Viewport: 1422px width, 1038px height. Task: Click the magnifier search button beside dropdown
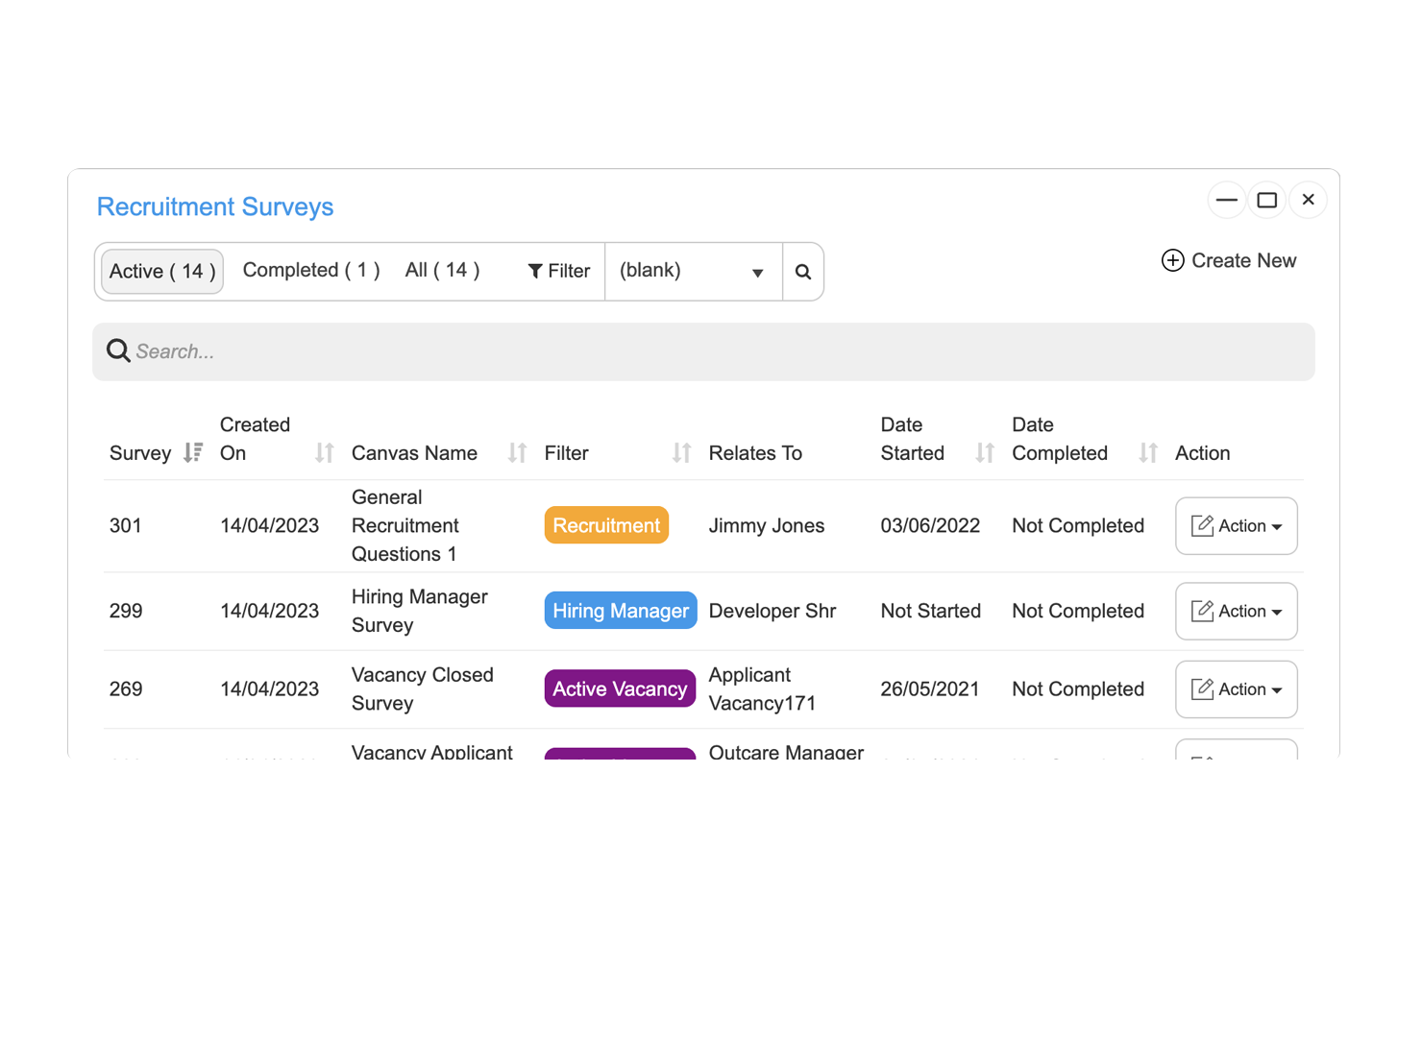[803, 272]
